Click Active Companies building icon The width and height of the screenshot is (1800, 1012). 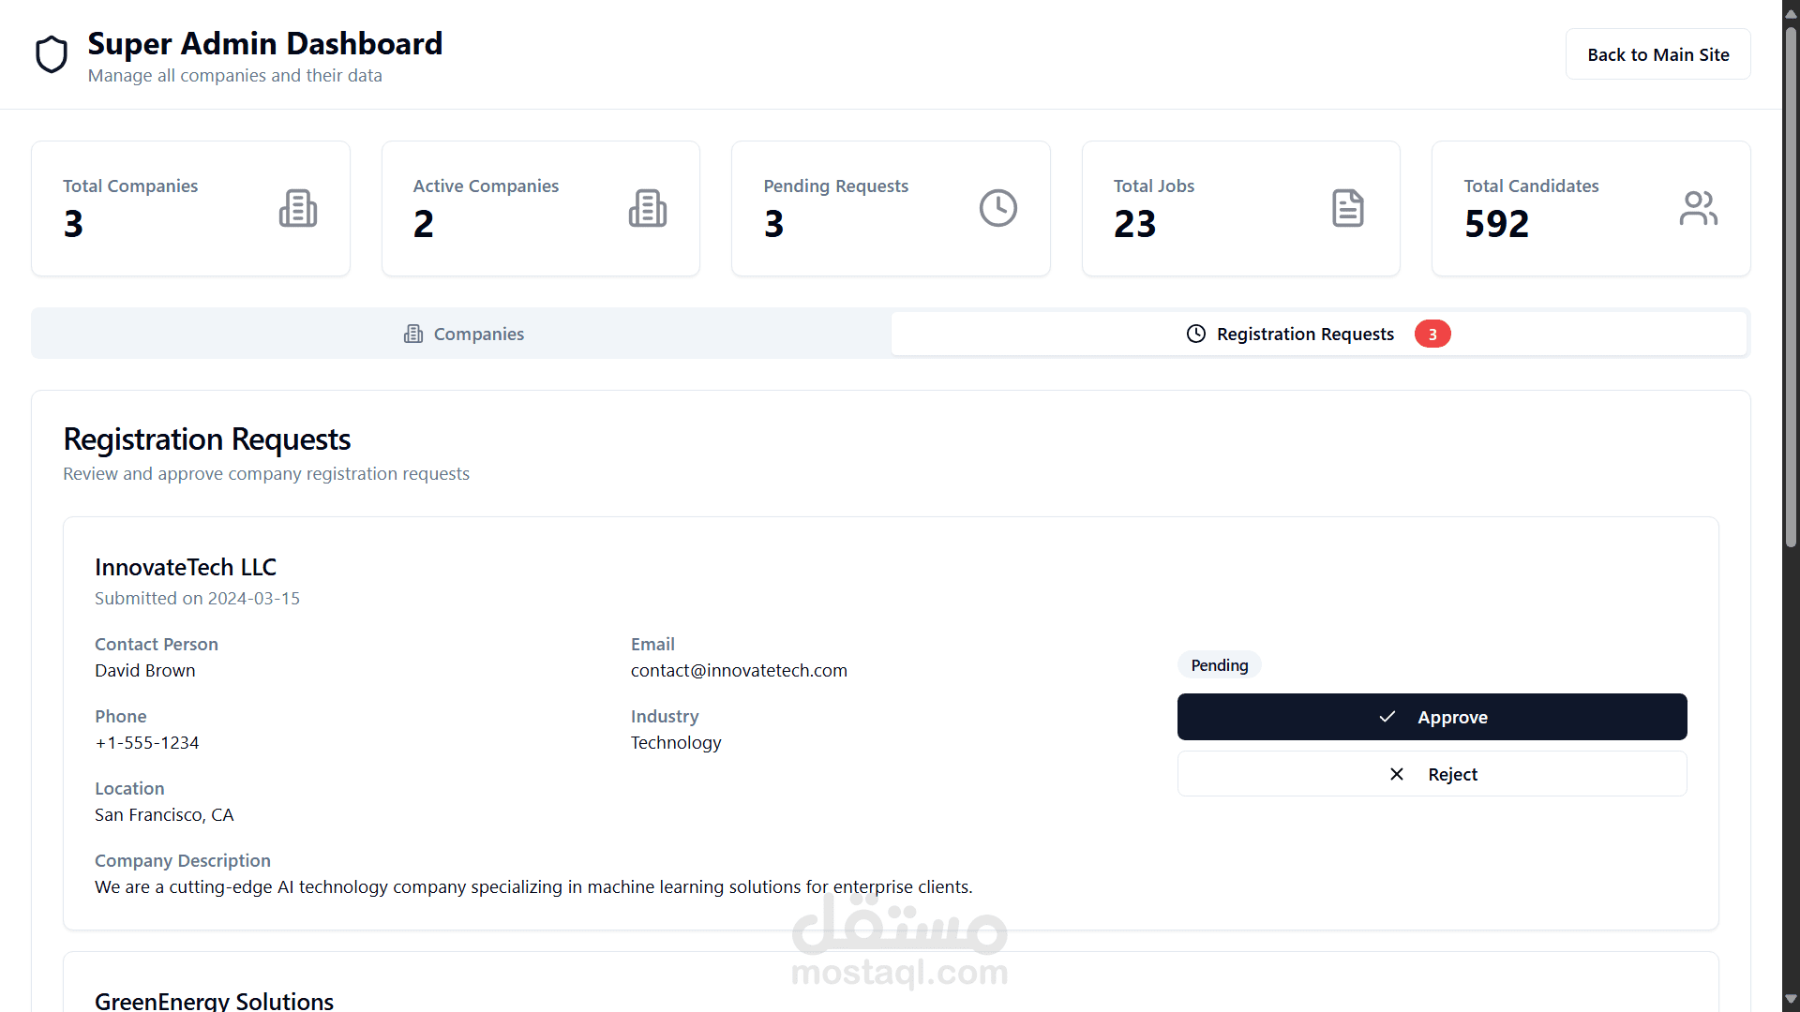[x=648, y=208]
